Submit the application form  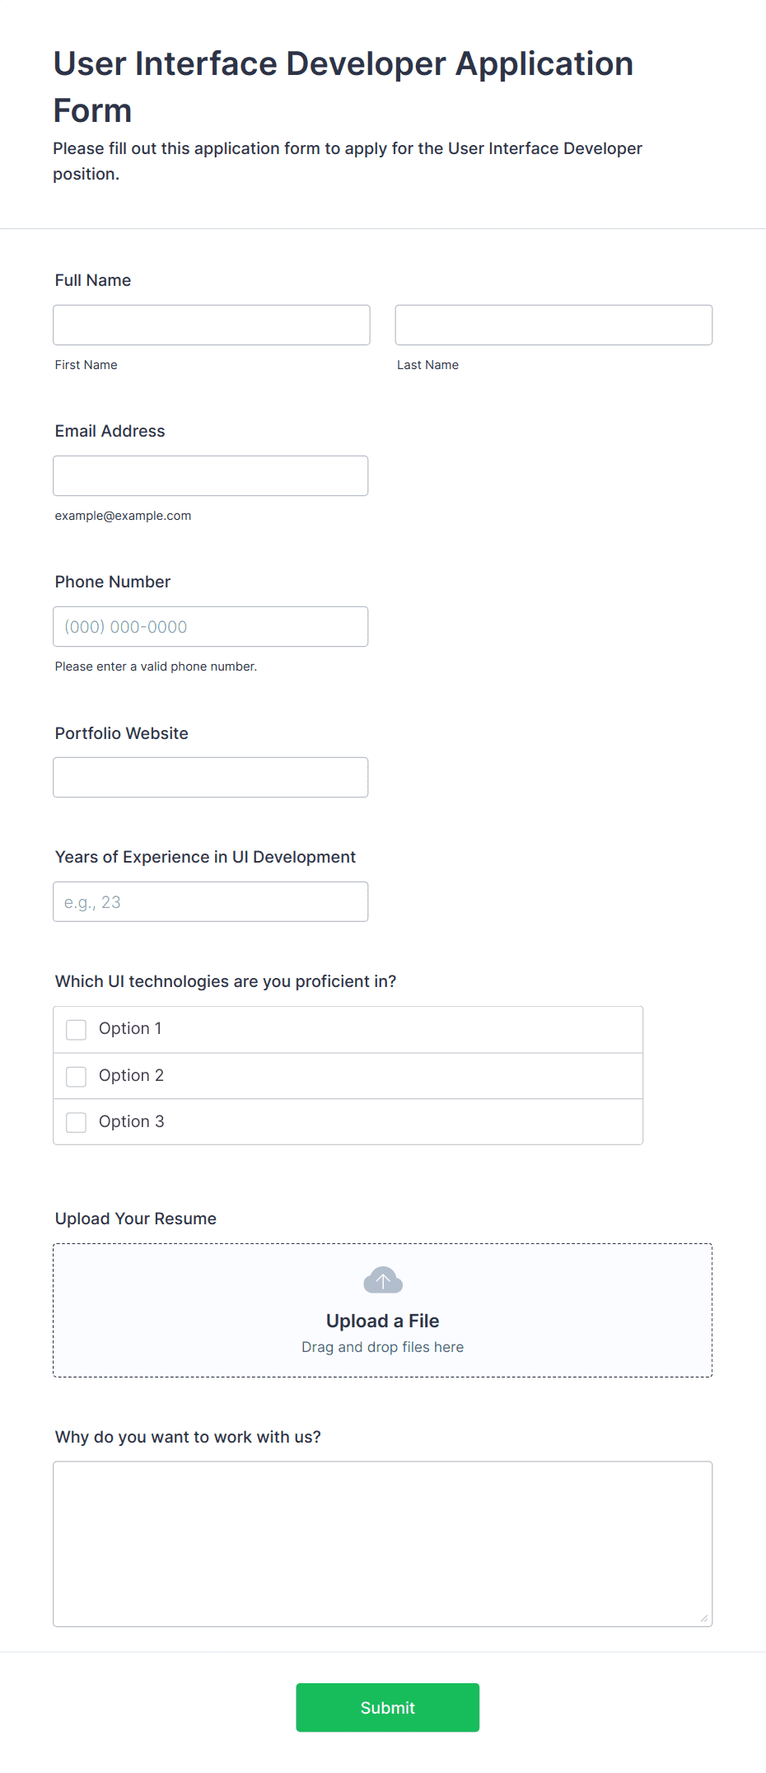387,1707
